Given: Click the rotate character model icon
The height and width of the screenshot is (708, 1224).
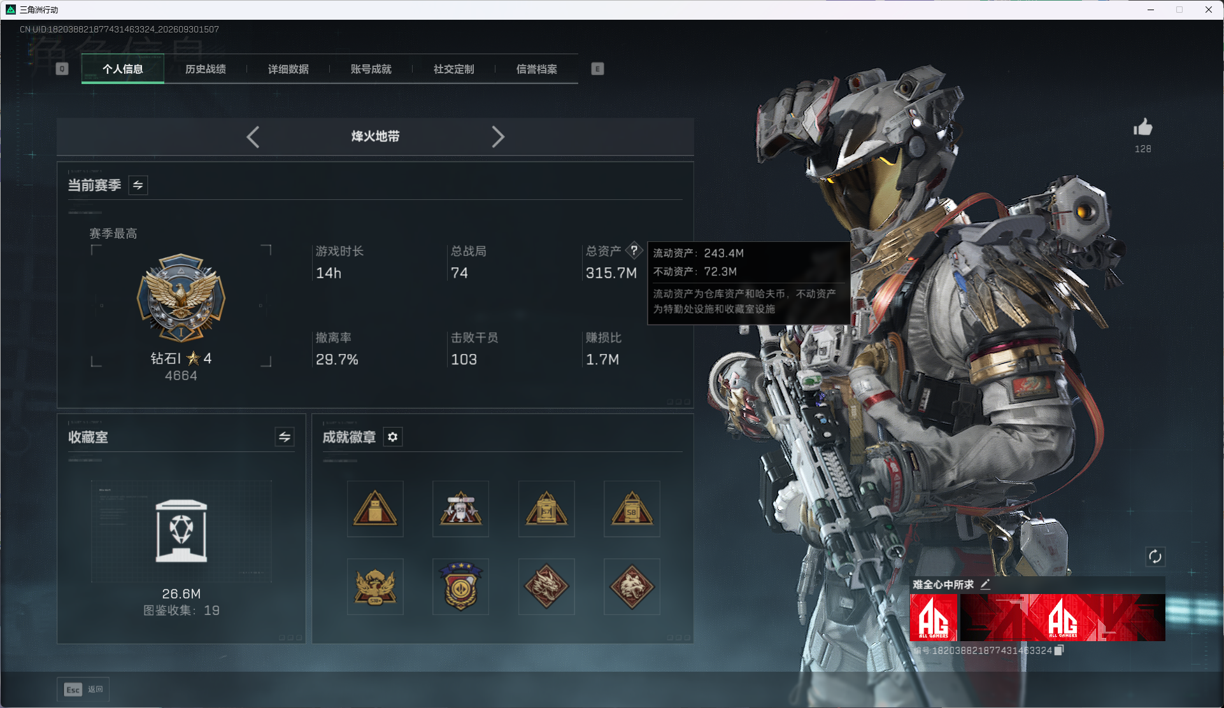Looking at the screenshot, I should [x=1155, y=556].
